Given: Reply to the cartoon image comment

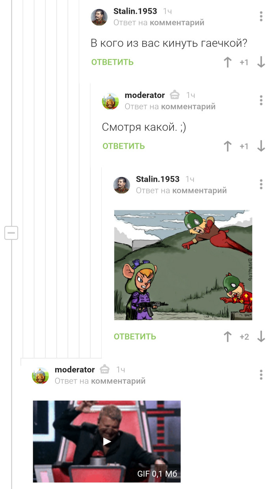Looking at the screenshot, I should [135, 336].
